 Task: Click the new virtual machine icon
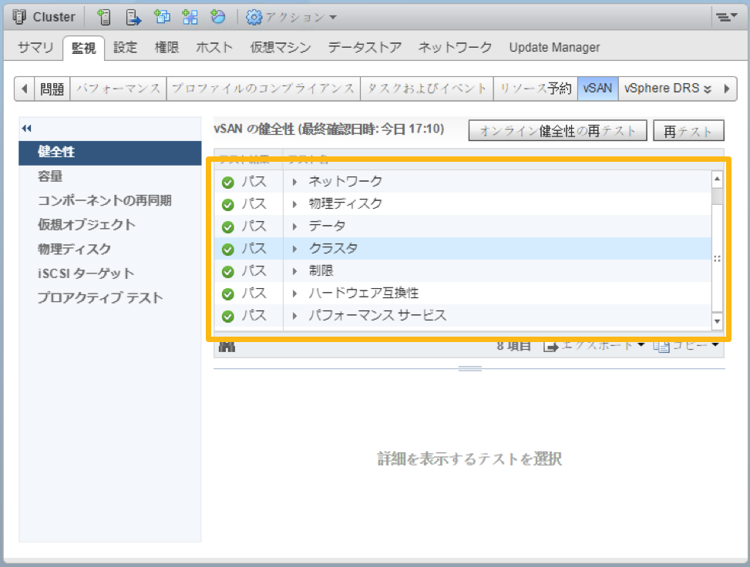(162, 17)
